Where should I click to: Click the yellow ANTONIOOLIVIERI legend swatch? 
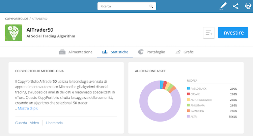(188, 99)
